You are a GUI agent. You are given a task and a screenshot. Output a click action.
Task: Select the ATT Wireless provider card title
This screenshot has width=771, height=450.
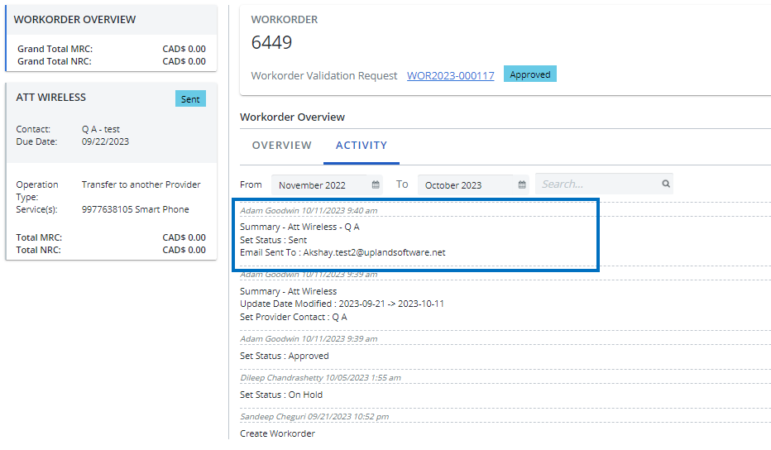pos(50,98)
